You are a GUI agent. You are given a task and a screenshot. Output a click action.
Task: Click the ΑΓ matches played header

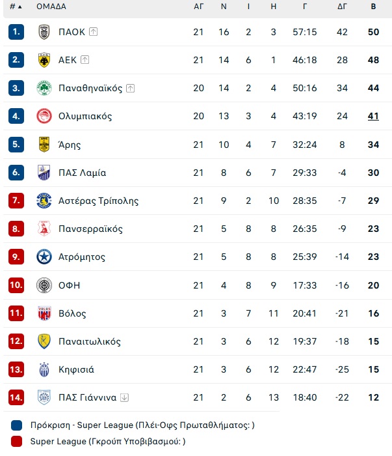(x=198, y=7)
